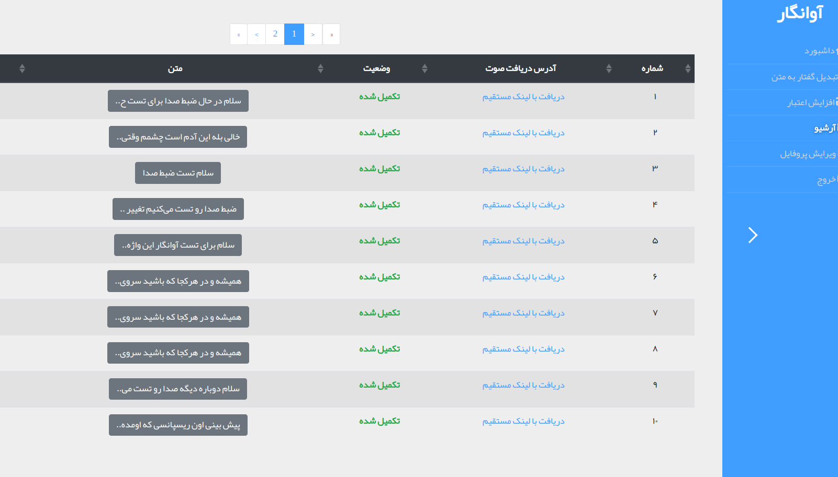Click دریافت با لینک مستقیم link in row ۵
Image resolution: width=838 pixels, height=477 pixels.
point(523,241)
